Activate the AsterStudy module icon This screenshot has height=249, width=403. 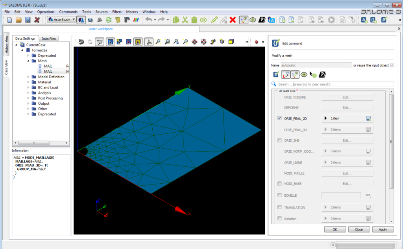81,20
